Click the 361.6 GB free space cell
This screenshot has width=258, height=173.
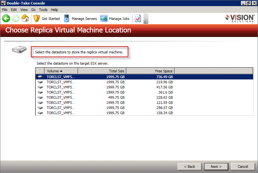[166, 92]
